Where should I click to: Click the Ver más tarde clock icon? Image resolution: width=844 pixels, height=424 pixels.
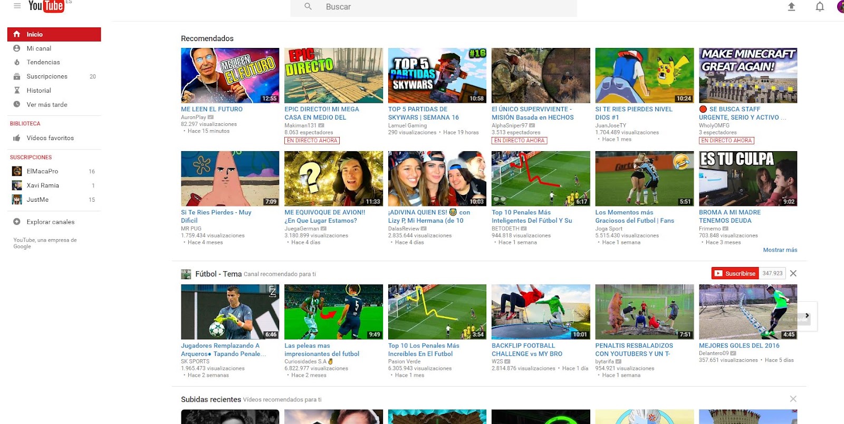pos(17,104)
